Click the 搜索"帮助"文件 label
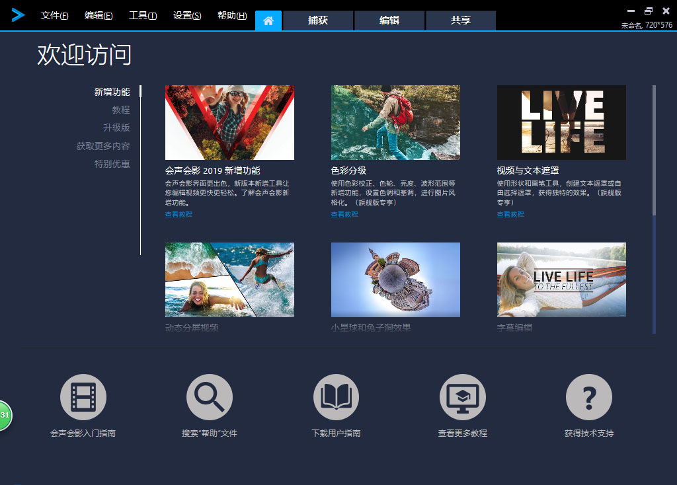 click(210, 433)
